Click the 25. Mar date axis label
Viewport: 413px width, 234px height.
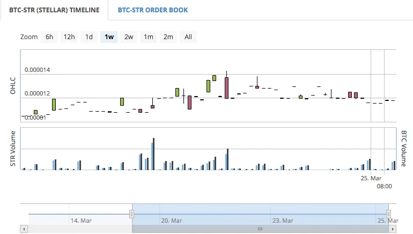(x=371, y=178)
